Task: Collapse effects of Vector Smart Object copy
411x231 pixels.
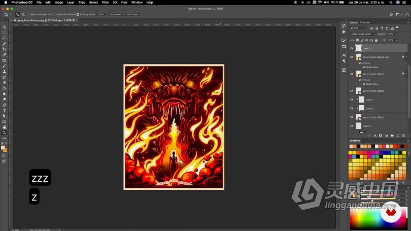Action: click(x=406, y=57)
